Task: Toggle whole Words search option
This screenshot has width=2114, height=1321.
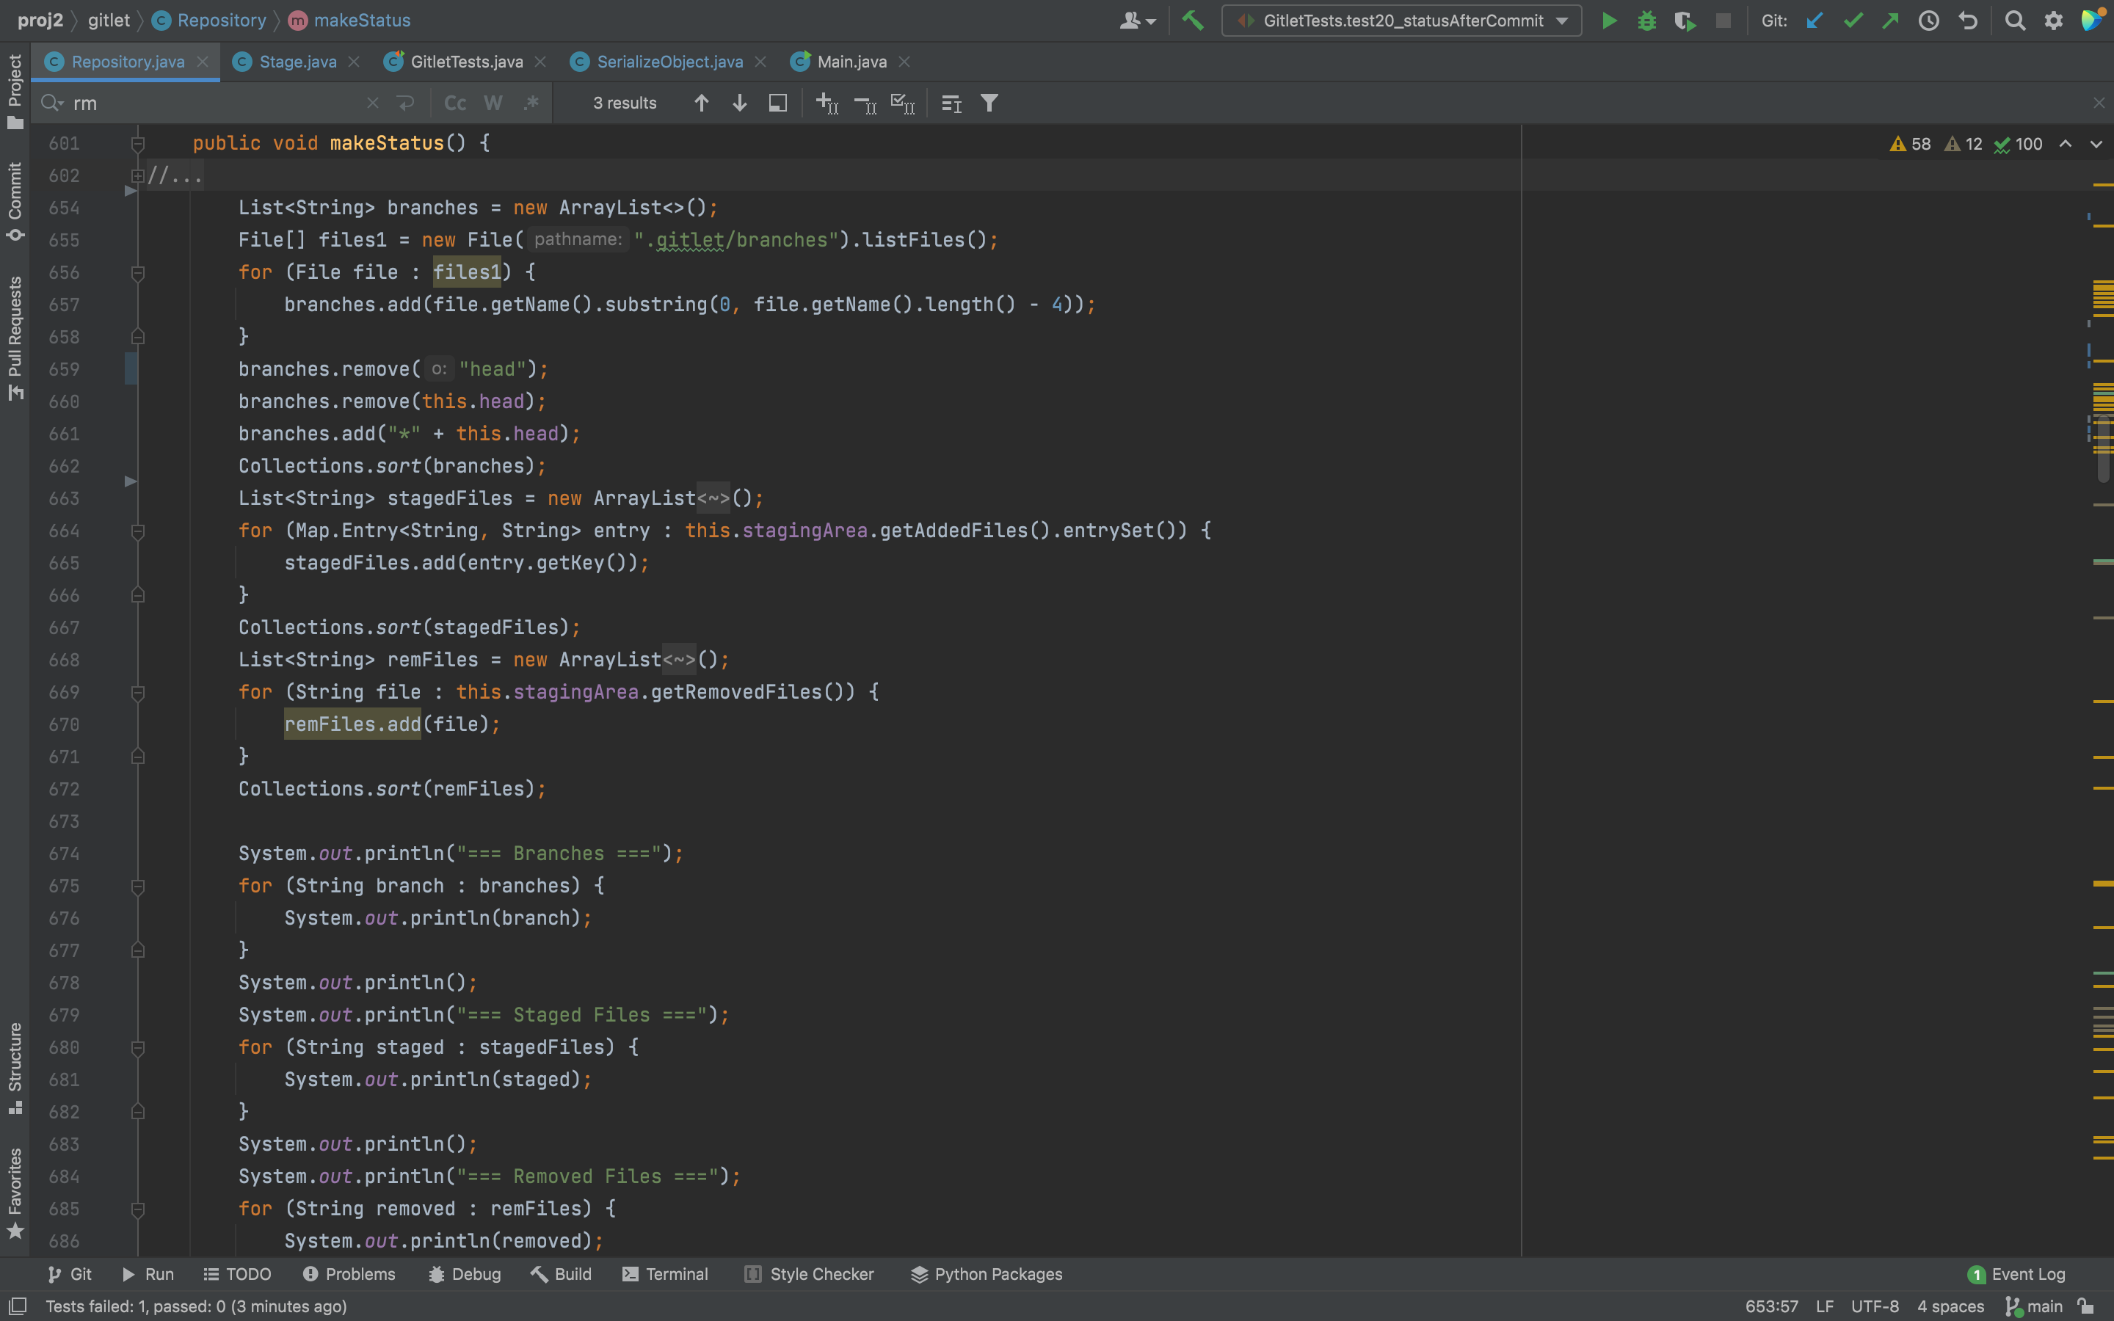Action: pyautogui.click(x=493, y=103)
